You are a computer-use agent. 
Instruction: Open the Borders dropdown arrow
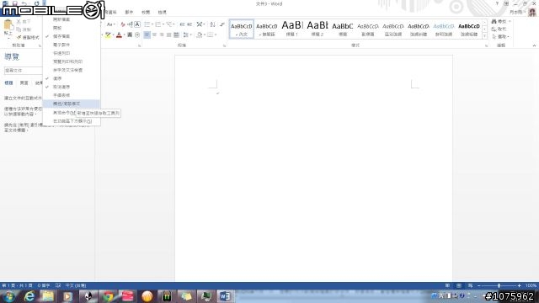pyautogui.click(x=216, y=35)
